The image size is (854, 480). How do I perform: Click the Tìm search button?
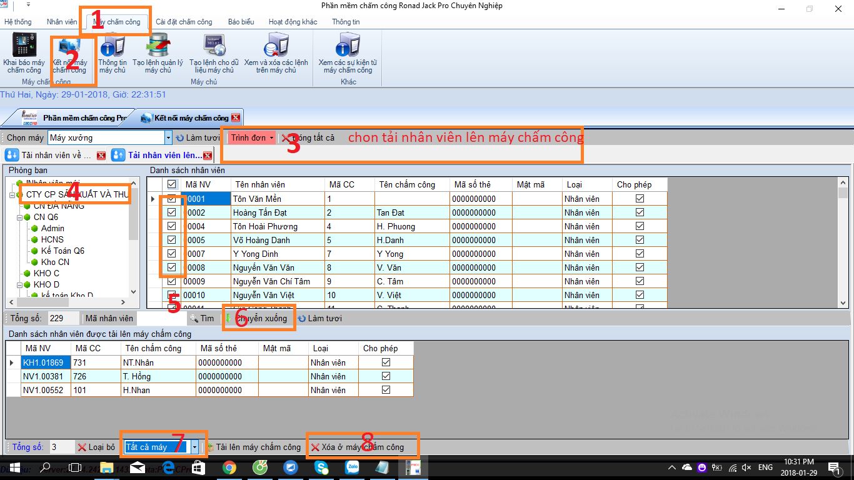coord(202,319)
